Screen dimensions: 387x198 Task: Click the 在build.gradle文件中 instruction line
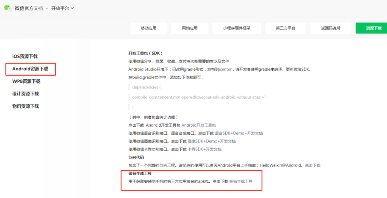click(x=166, y=77)
